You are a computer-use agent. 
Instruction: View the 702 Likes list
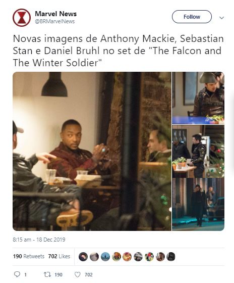click(59, 256)
